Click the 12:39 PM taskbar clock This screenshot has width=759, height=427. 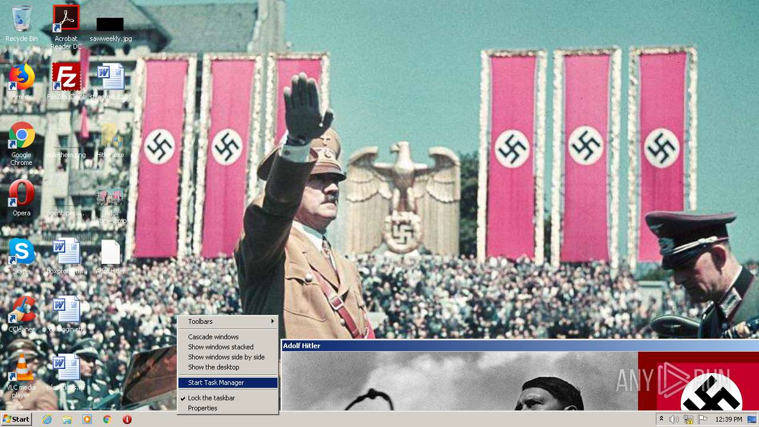[729, 419]
